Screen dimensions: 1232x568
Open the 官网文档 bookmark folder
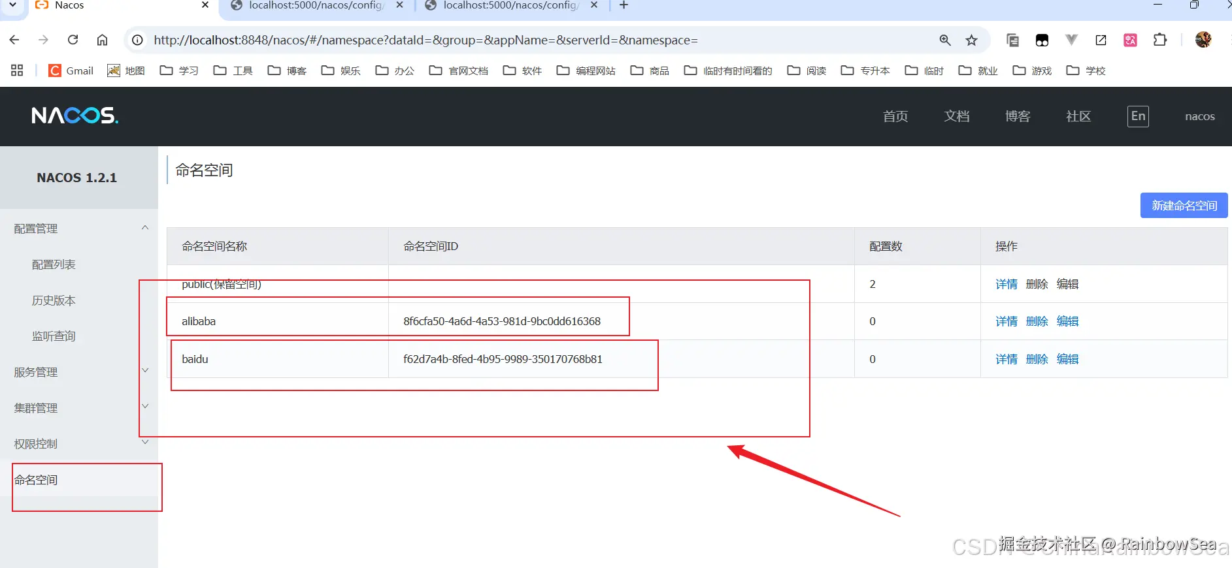point(459,71)
